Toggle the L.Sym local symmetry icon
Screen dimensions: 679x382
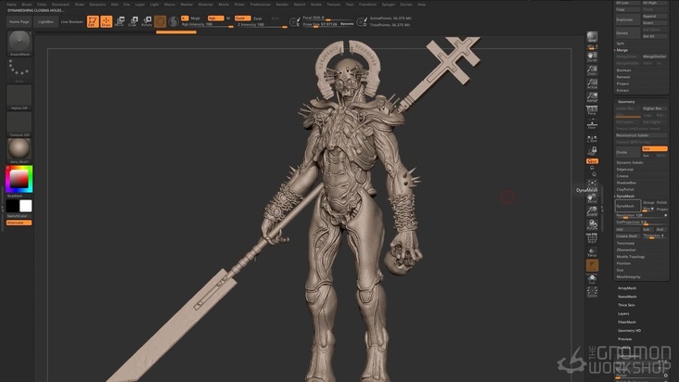pos(592,139)
